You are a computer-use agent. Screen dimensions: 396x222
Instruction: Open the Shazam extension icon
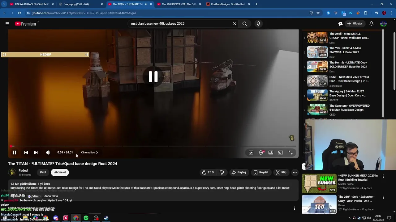click(x=328, y=13)
